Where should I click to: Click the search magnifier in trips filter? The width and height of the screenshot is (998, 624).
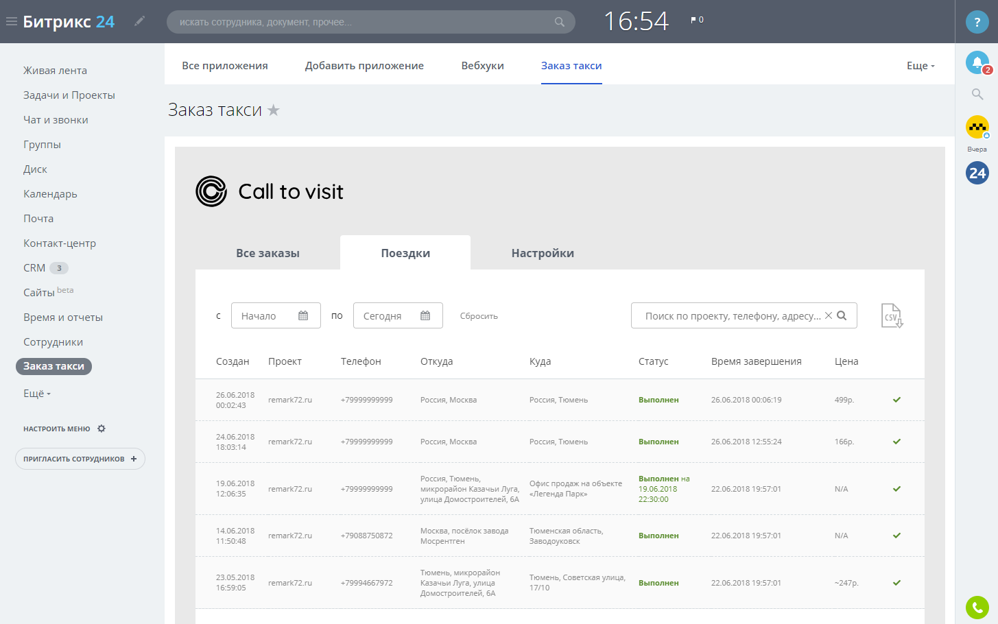(x=842, y=315)
